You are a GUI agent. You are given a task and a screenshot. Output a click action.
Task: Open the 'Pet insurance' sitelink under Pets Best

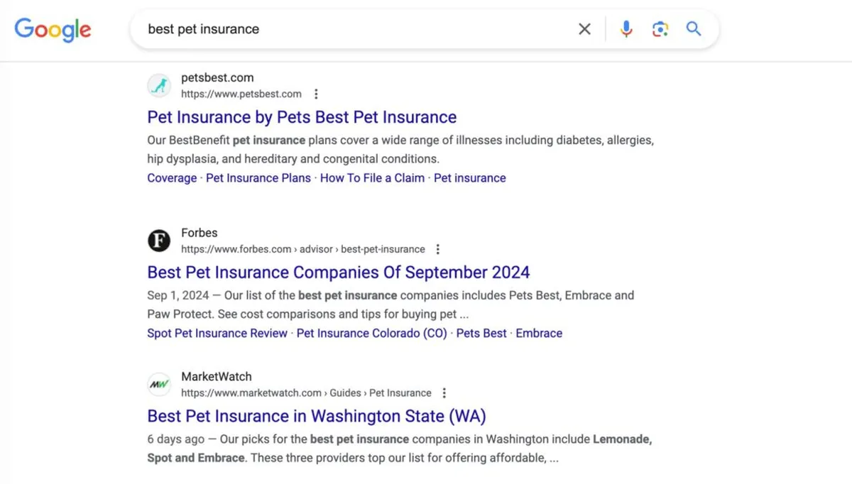click(x=470, y=178)
